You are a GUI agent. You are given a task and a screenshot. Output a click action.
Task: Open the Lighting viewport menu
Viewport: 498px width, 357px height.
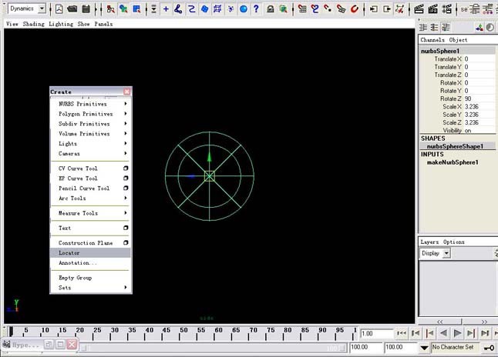(x=61, y=24)
